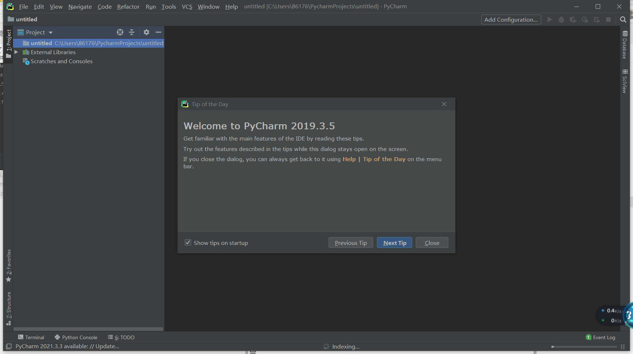
Task: Open the Event Log
Action: click(x=600, y=337)
